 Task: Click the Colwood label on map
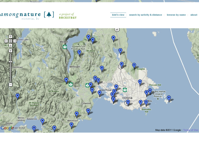click(x=86, y=103)
